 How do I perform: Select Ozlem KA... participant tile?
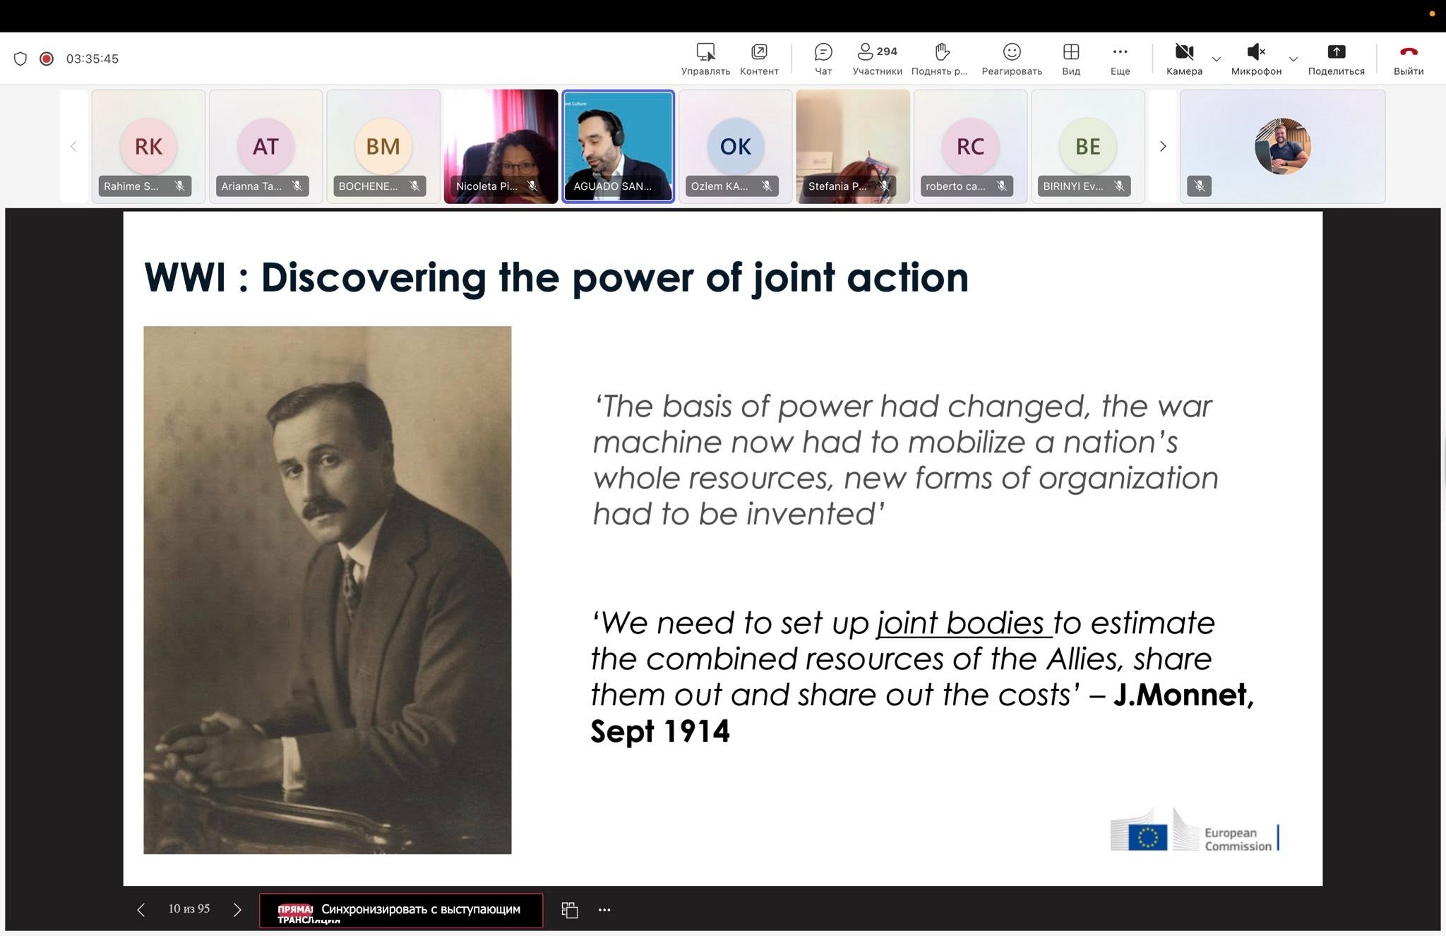coord(736,146)
